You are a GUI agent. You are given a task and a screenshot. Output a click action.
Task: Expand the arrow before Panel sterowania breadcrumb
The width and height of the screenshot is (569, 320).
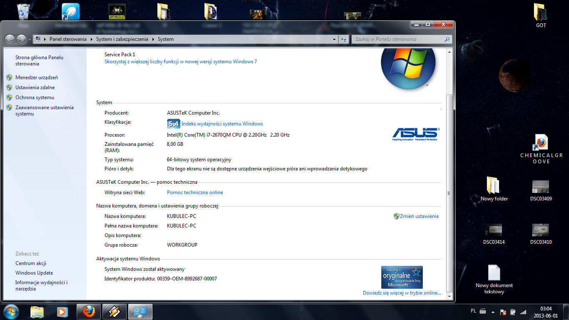pos(45,39)
